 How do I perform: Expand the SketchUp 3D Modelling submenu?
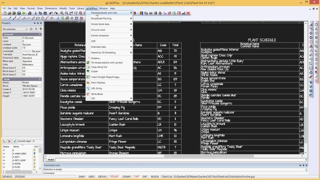(x=109, y=52)
